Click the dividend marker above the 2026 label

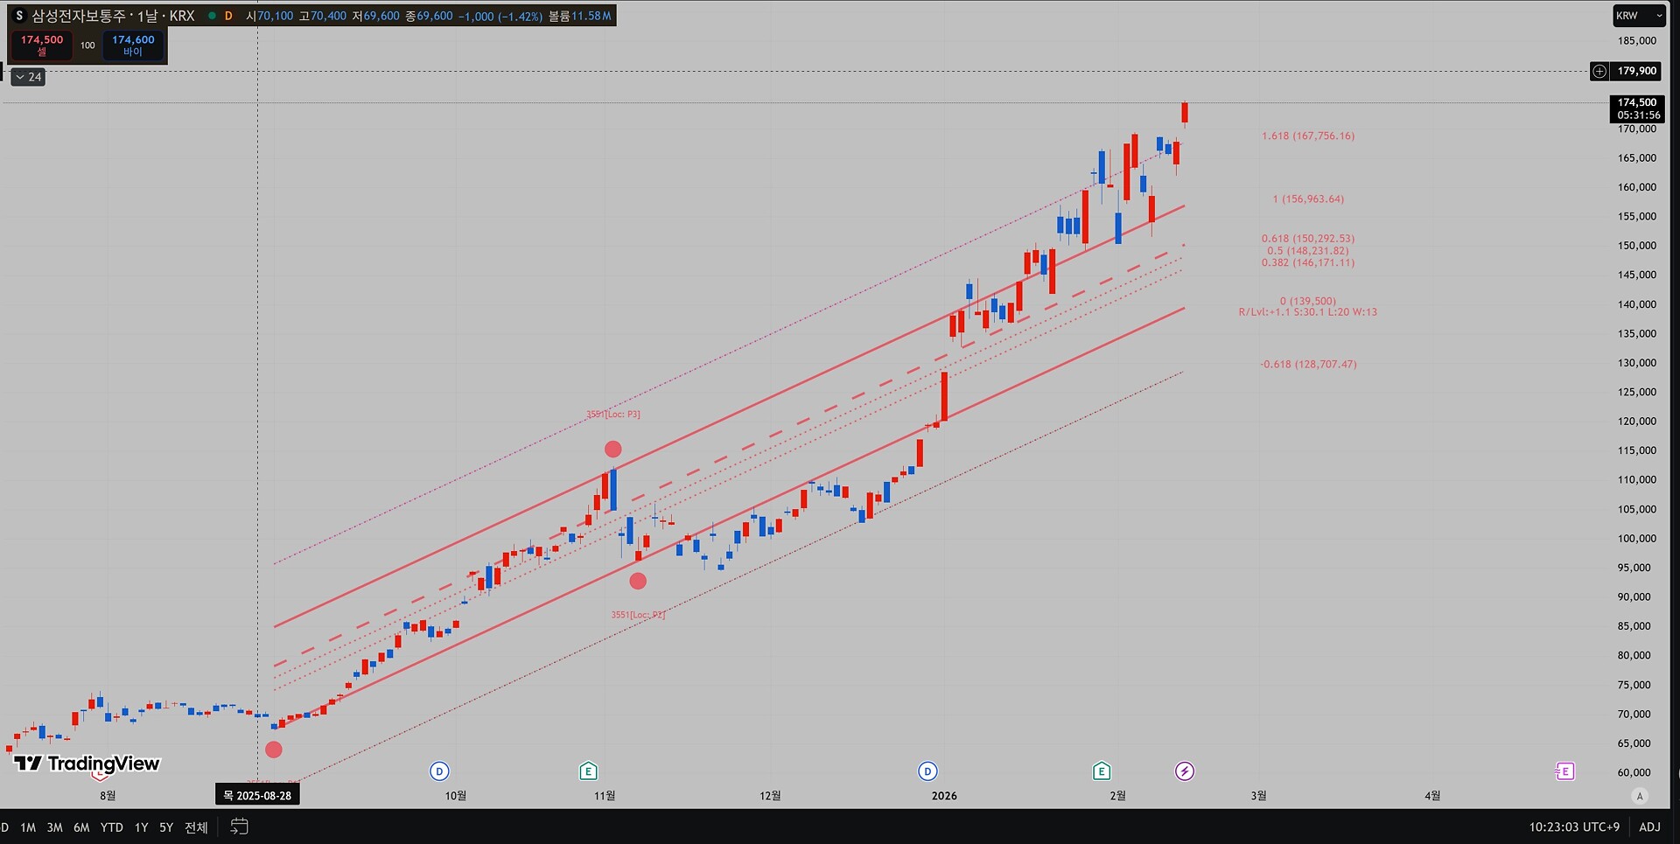point(927,771)
